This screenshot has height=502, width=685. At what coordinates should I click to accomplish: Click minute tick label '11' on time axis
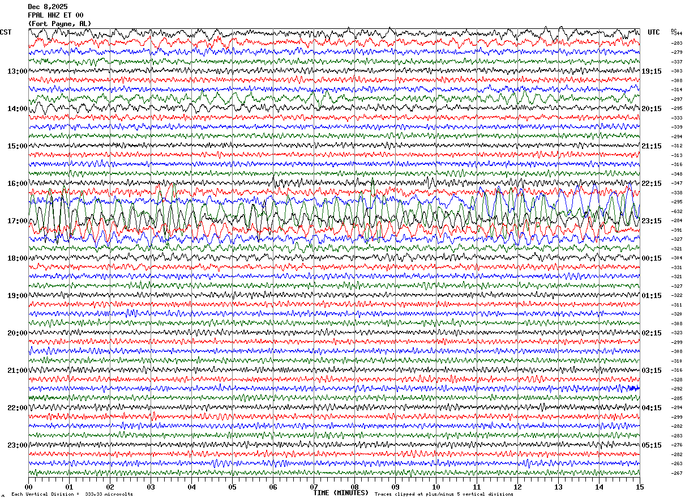point(477,487)
